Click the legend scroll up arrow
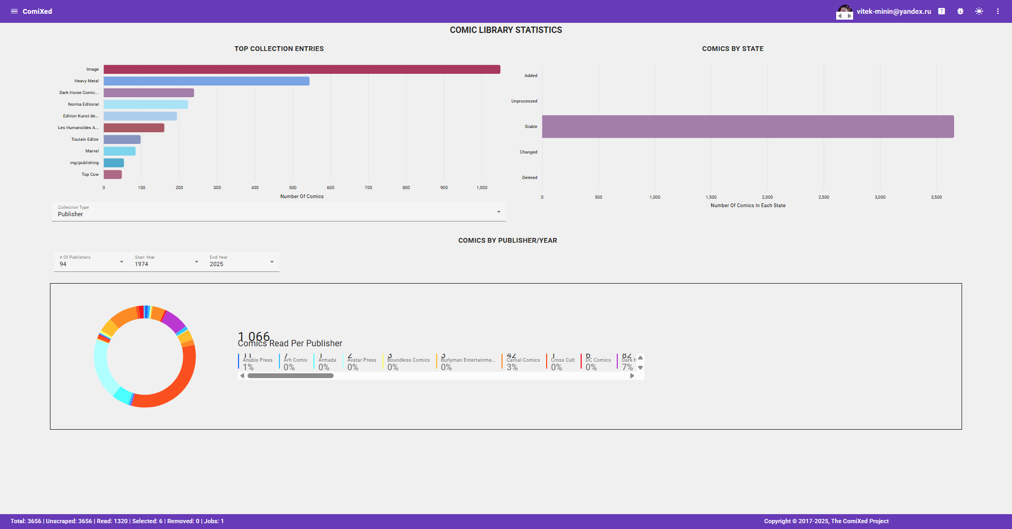Image resolution: width=1012 pixels, height=529 pixels. click(640, 357)
